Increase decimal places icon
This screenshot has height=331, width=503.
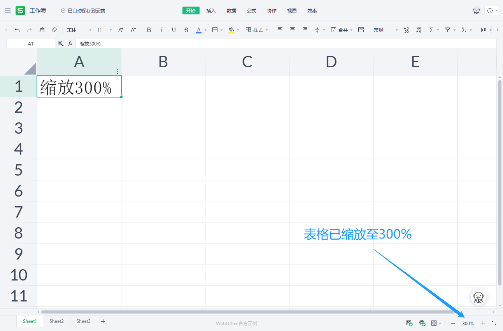(406, 30)
